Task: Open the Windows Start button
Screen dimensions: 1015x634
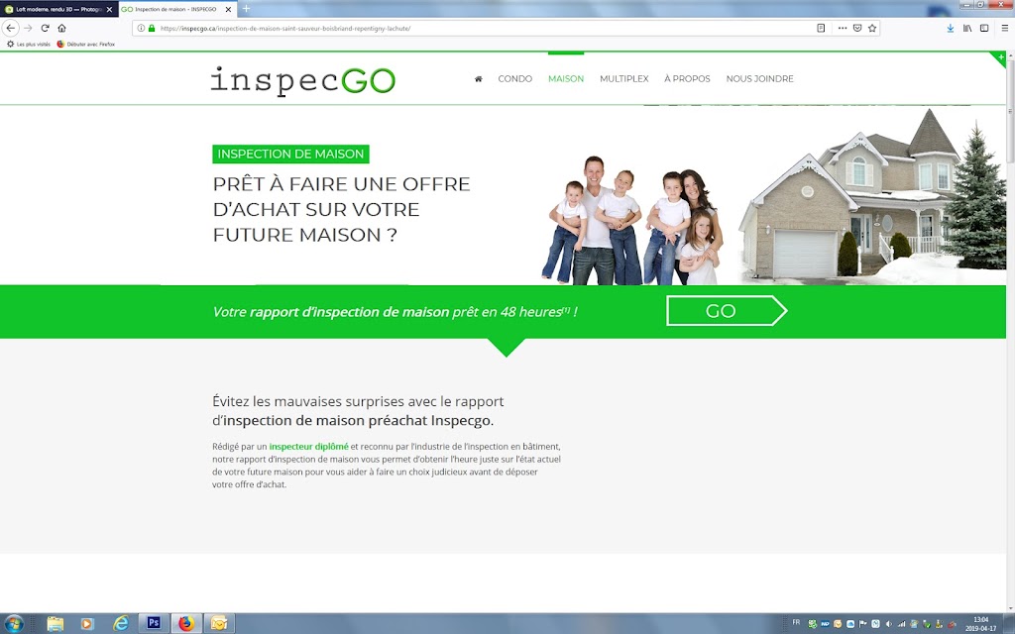Action: tap(14, 624)
